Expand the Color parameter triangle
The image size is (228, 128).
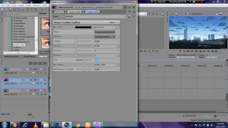point(55,27)
